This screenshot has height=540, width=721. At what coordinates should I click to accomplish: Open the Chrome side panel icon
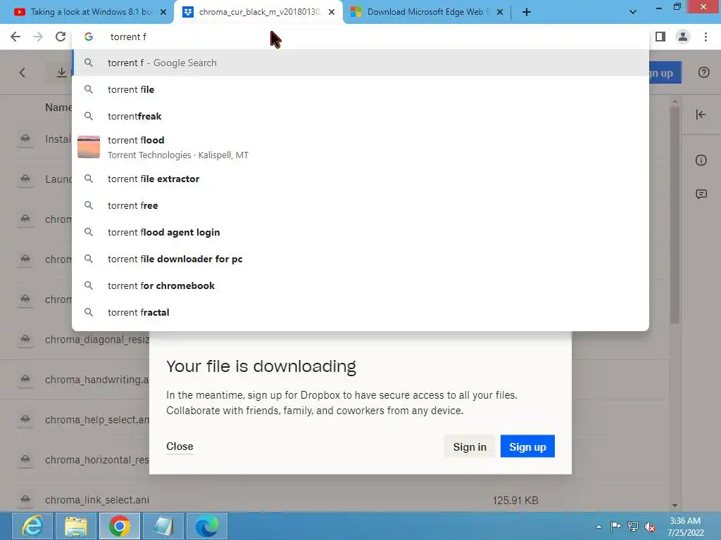[660, 37]
